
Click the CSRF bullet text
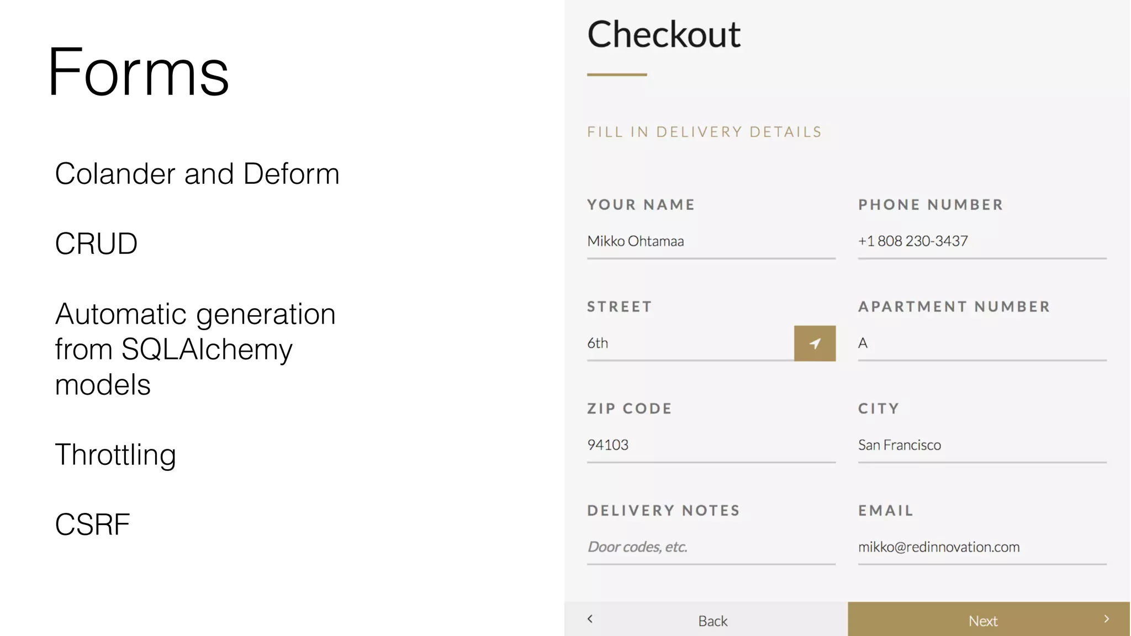(92, 524)
